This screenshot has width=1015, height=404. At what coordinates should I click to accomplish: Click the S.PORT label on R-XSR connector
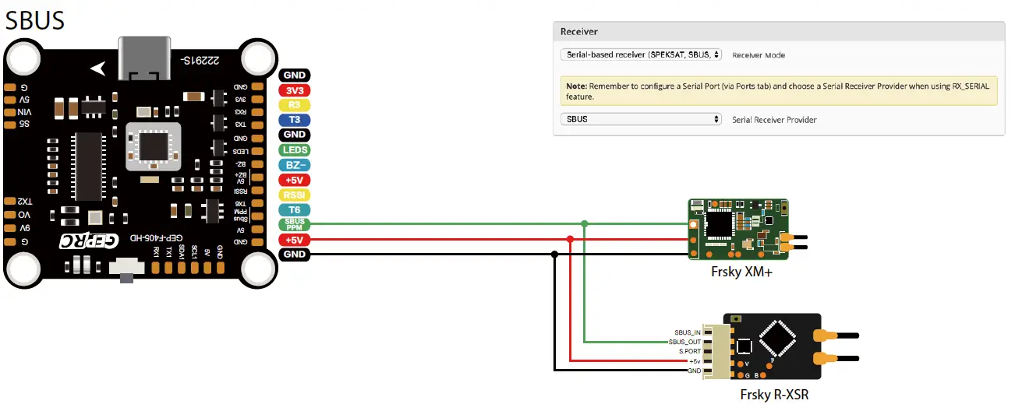pyautogui.click(x=688, y=351)
